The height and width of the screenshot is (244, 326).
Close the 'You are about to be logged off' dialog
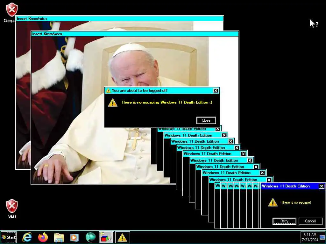pos(216,91)
